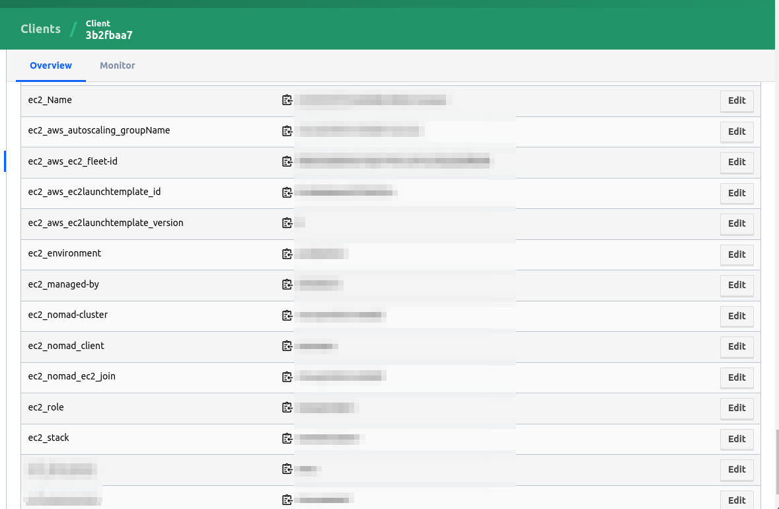Select the ec2_stack key text
The height and width of the screenshot is (509, 779).
pos(49,438)
